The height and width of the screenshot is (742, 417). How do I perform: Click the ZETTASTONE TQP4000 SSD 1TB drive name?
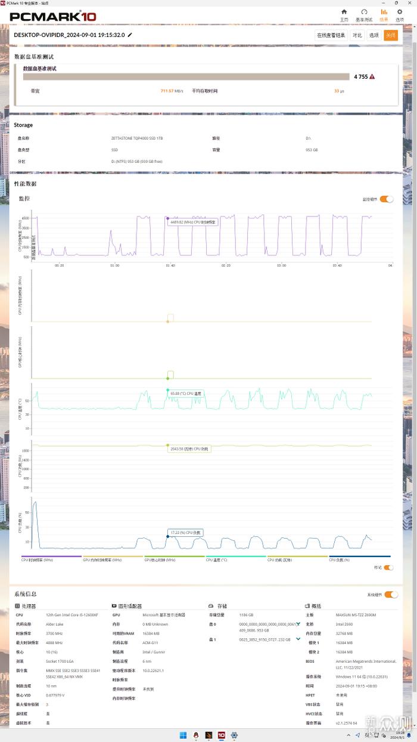coord(137,138)
